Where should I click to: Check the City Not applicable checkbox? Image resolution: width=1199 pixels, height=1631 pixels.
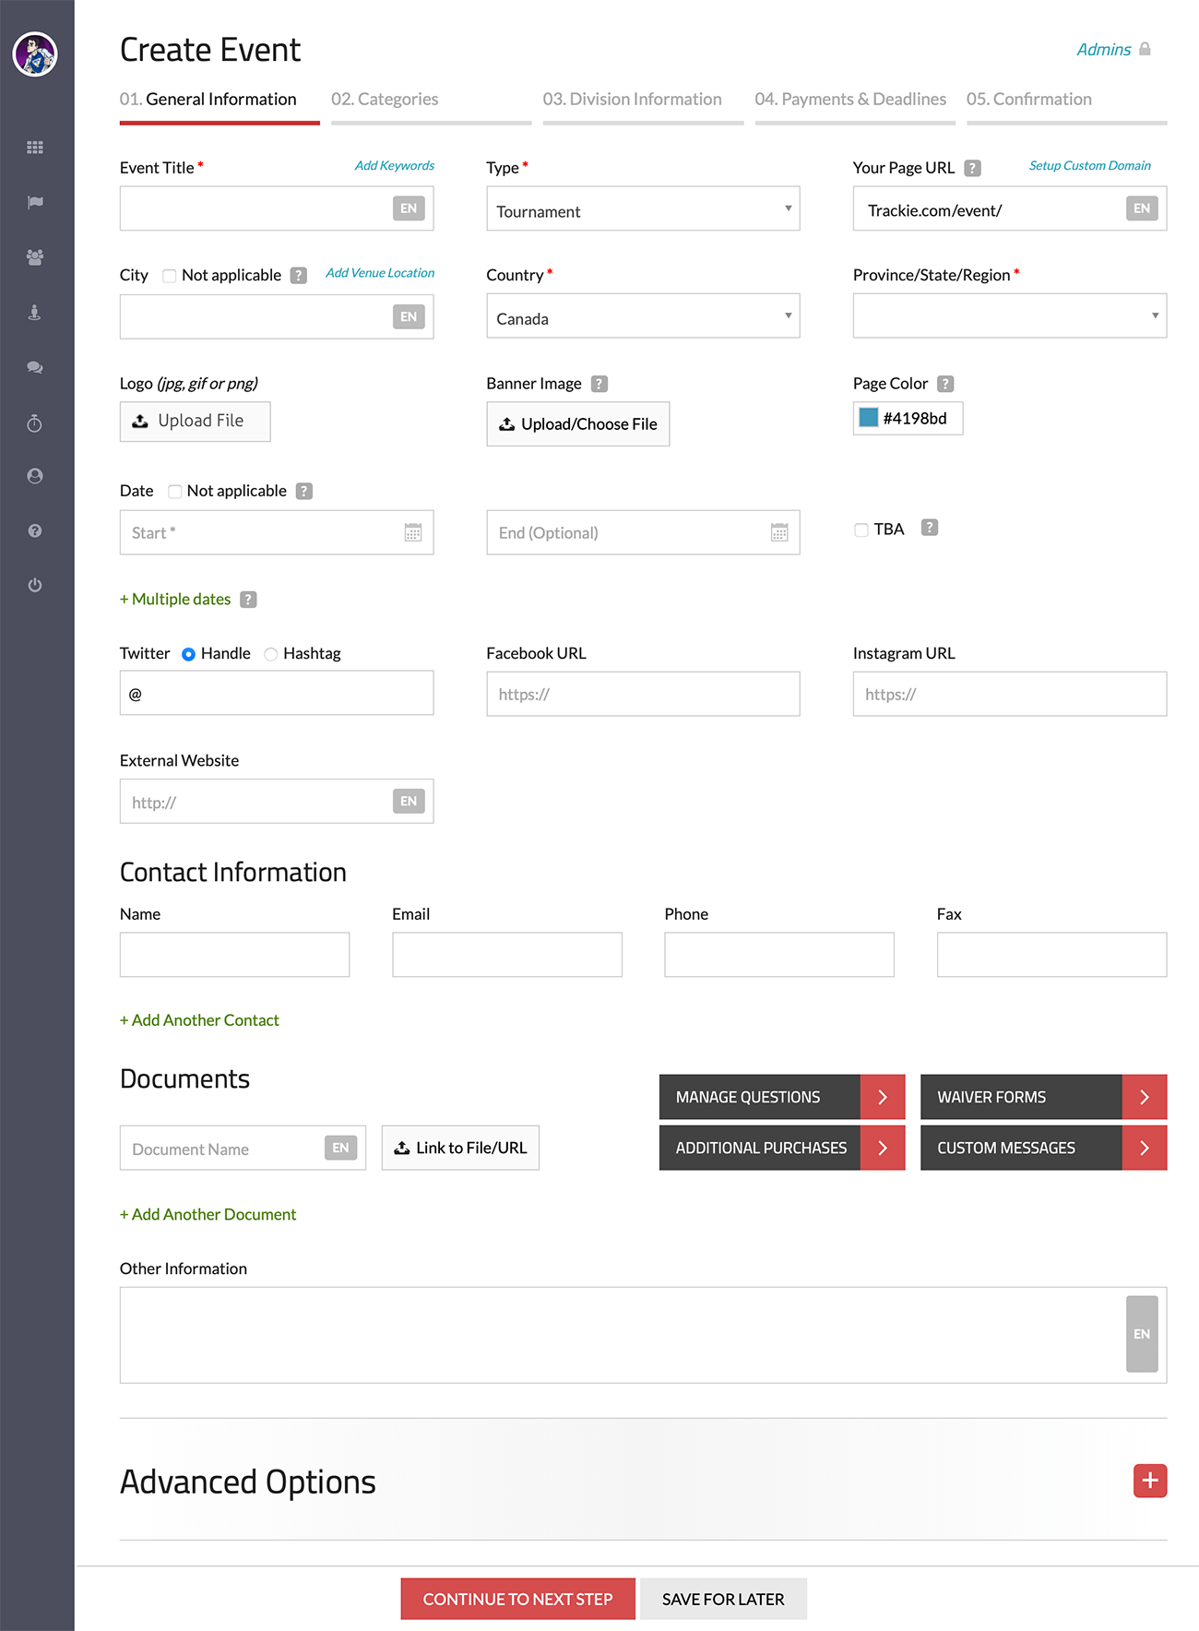[170, 276]
